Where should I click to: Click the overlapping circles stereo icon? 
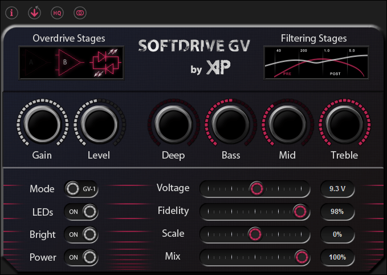pyautogui.click(x=79, y=12)
